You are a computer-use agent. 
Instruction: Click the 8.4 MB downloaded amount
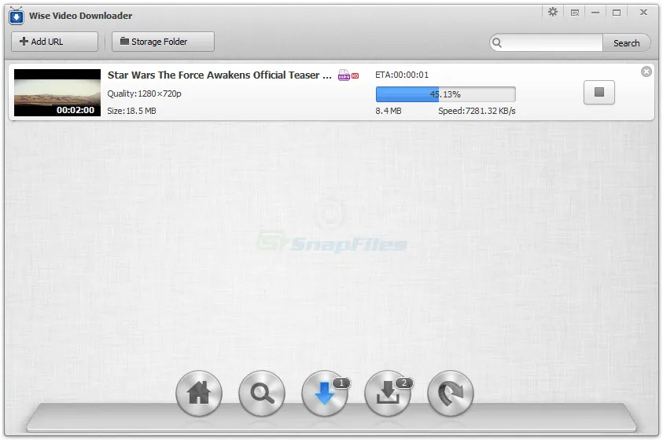click(389, 111)
